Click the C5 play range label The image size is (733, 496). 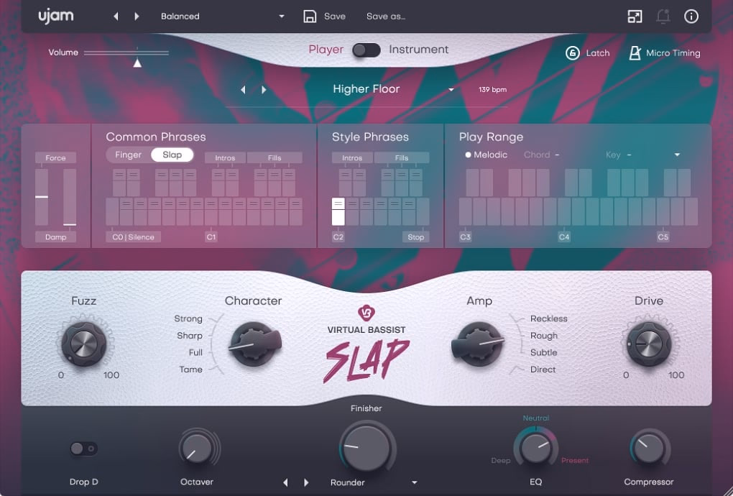(x=663, y=237)
